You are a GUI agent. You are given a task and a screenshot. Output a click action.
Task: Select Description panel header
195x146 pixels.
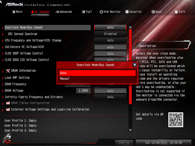click(x=162, y=45)
